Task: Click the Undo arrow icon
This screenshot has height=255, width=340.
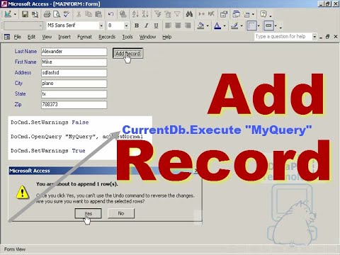Action: (110, 14)
